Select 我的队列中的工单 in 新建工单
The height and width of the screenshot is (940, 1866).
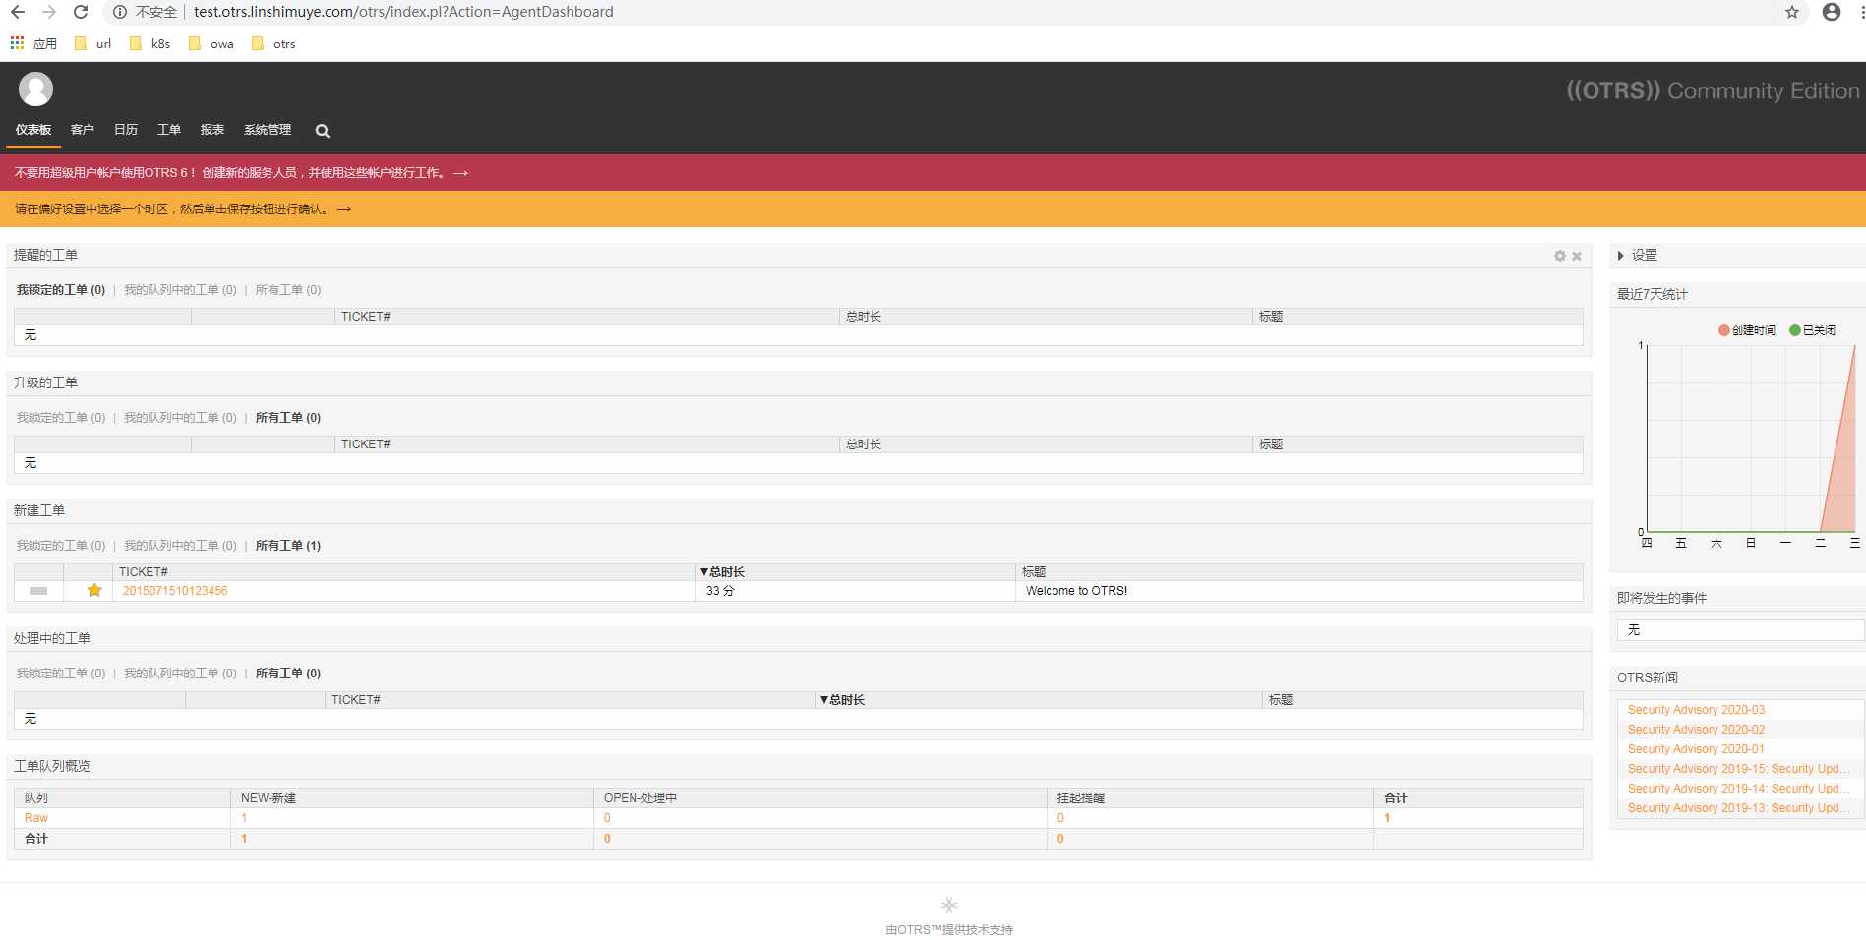180,546
